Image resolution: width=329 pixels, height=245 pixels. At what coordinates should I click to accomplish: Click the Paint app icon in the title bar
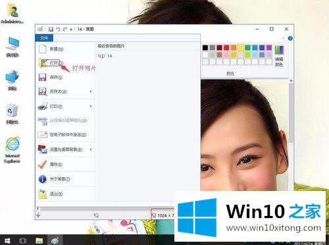click(40, 29)
